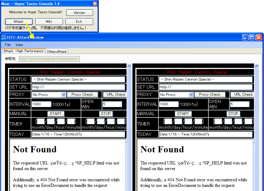Image resolution: width=264 pixels, height=191 pixels.
Task: Open the View menu
Action: 19,45
